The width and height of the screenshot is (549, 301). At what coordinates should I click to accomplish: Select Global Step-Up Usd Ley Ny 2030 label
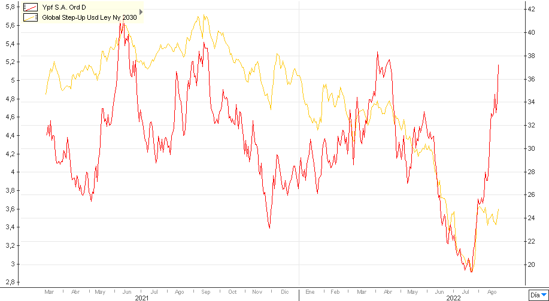pyautogui.click(x=89, y=18)
